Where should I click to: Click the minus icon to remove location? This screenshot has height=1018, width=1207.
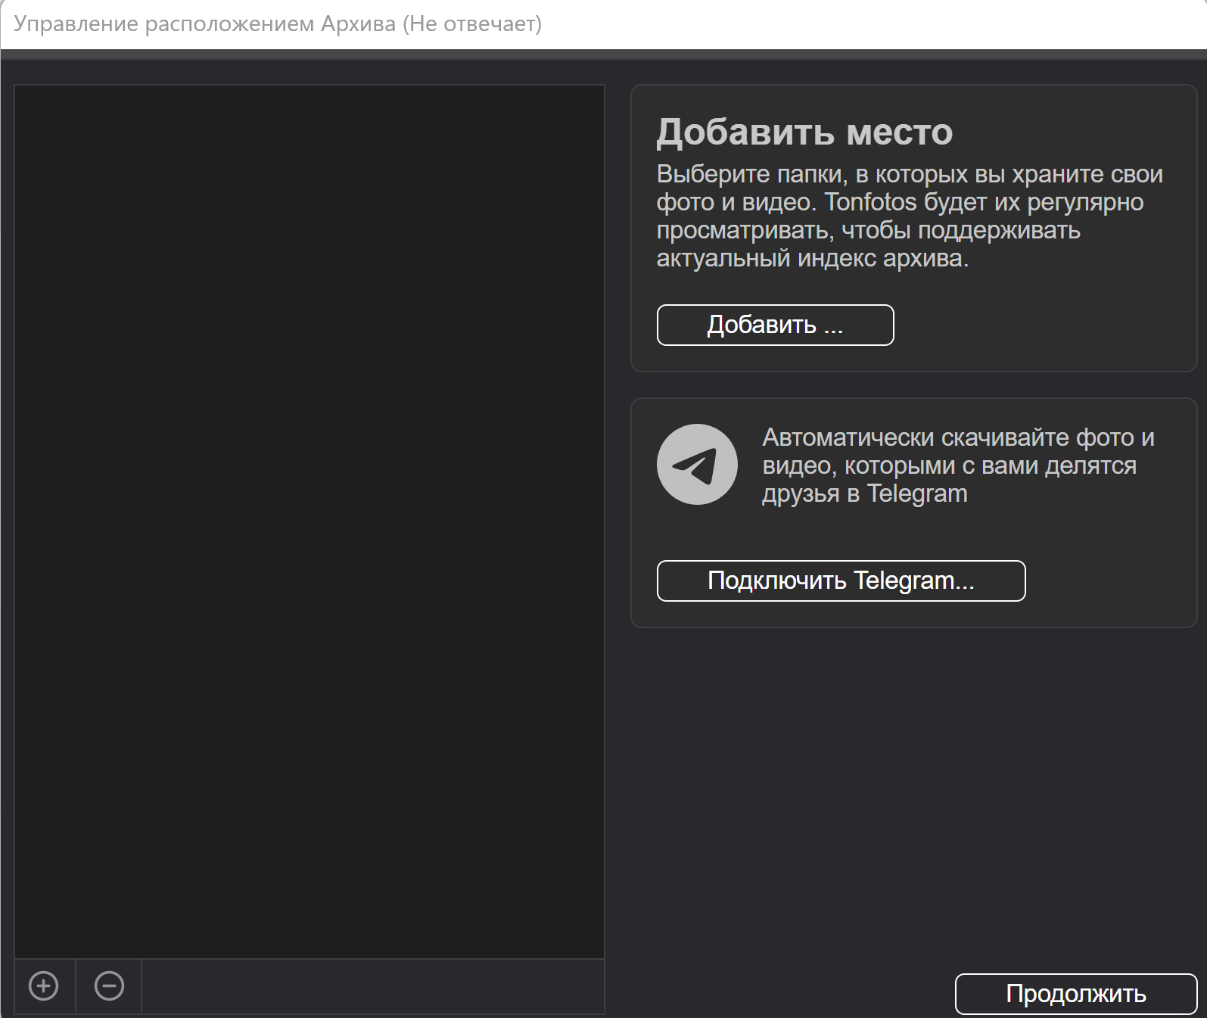[x=109, y=985]
